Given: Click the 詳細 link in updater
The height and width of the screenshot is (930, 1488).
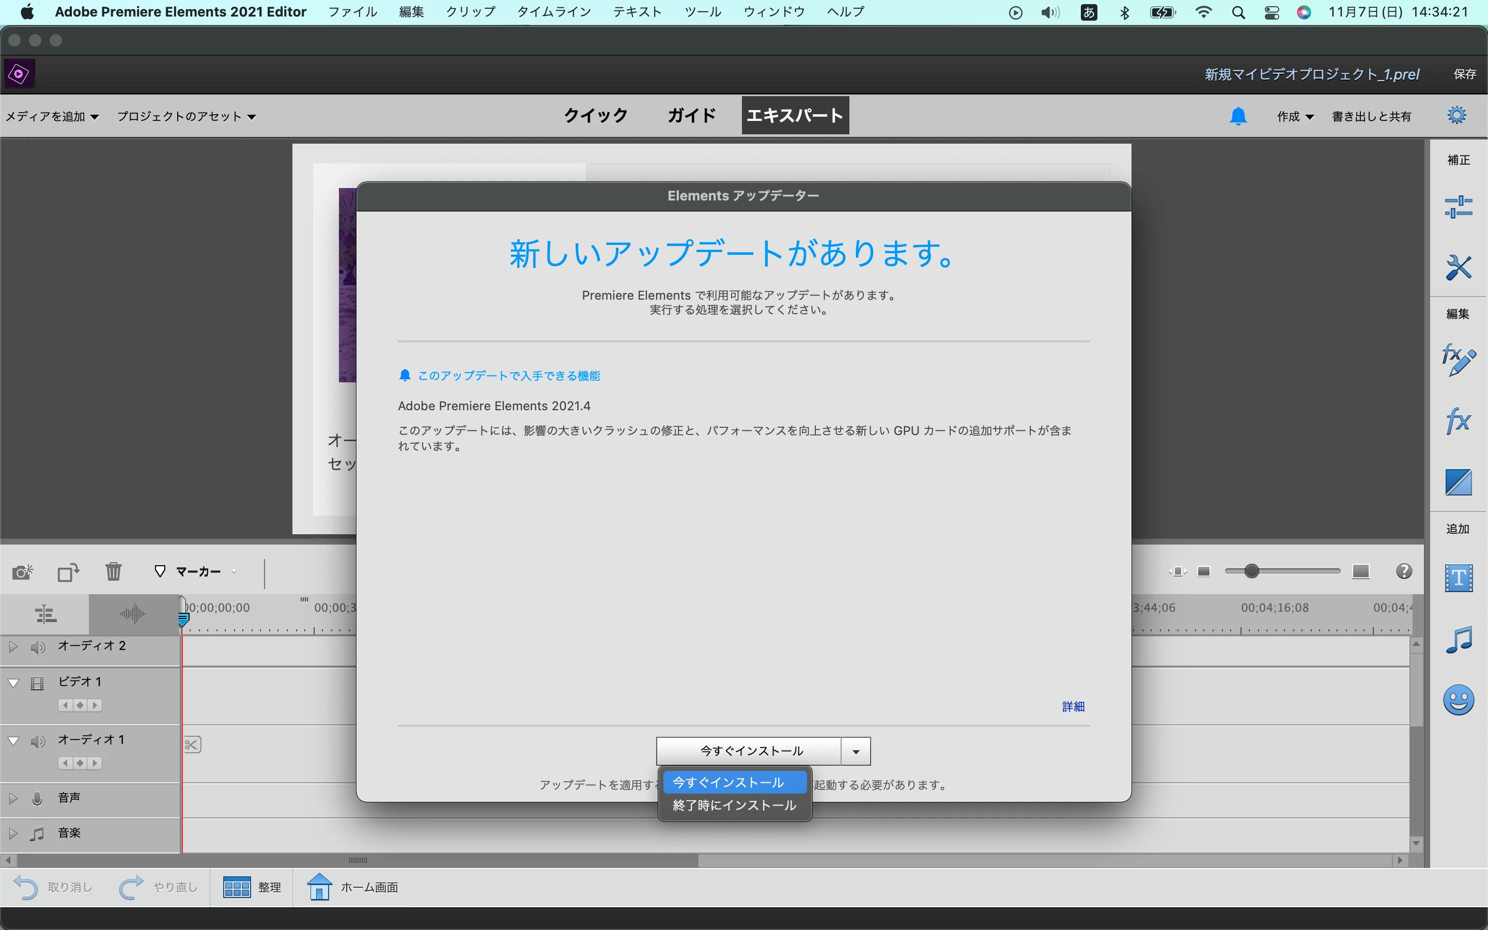Looking at the screenshot, I should 1073,707.
